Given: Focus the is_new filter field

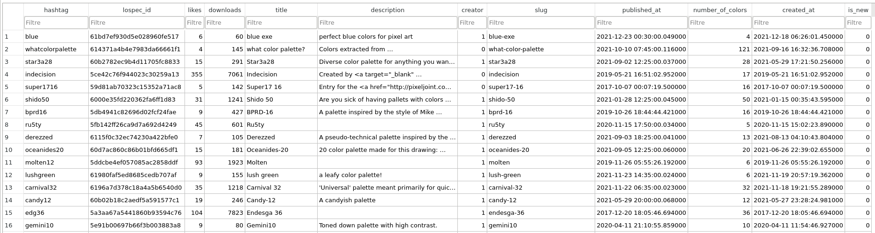Looking at the screenshot, I should pyautogui.click(x=858, y=22).
